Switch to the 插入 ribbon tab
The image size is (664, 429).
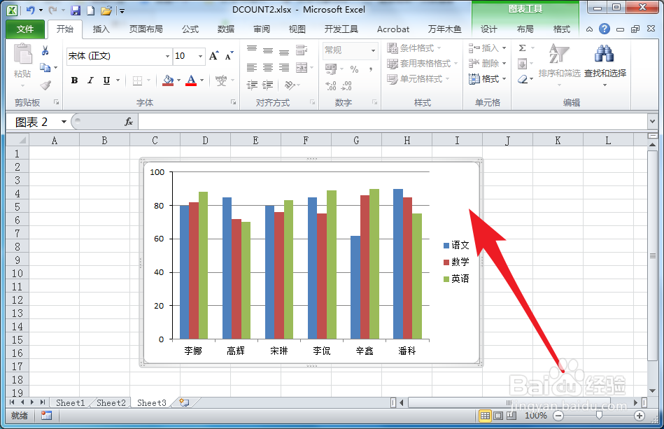coord(101,29)
